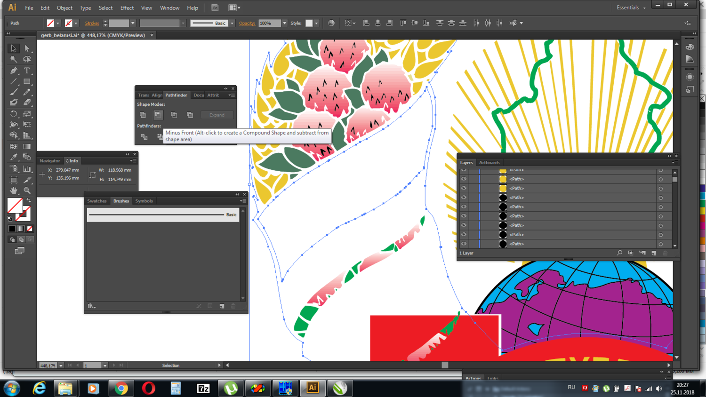Open the stroke weight dropdown

(133, 23)
